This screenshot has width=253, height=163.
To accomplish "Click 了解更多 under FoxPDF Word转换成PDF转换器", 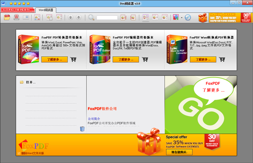I will tap(203, 60).
